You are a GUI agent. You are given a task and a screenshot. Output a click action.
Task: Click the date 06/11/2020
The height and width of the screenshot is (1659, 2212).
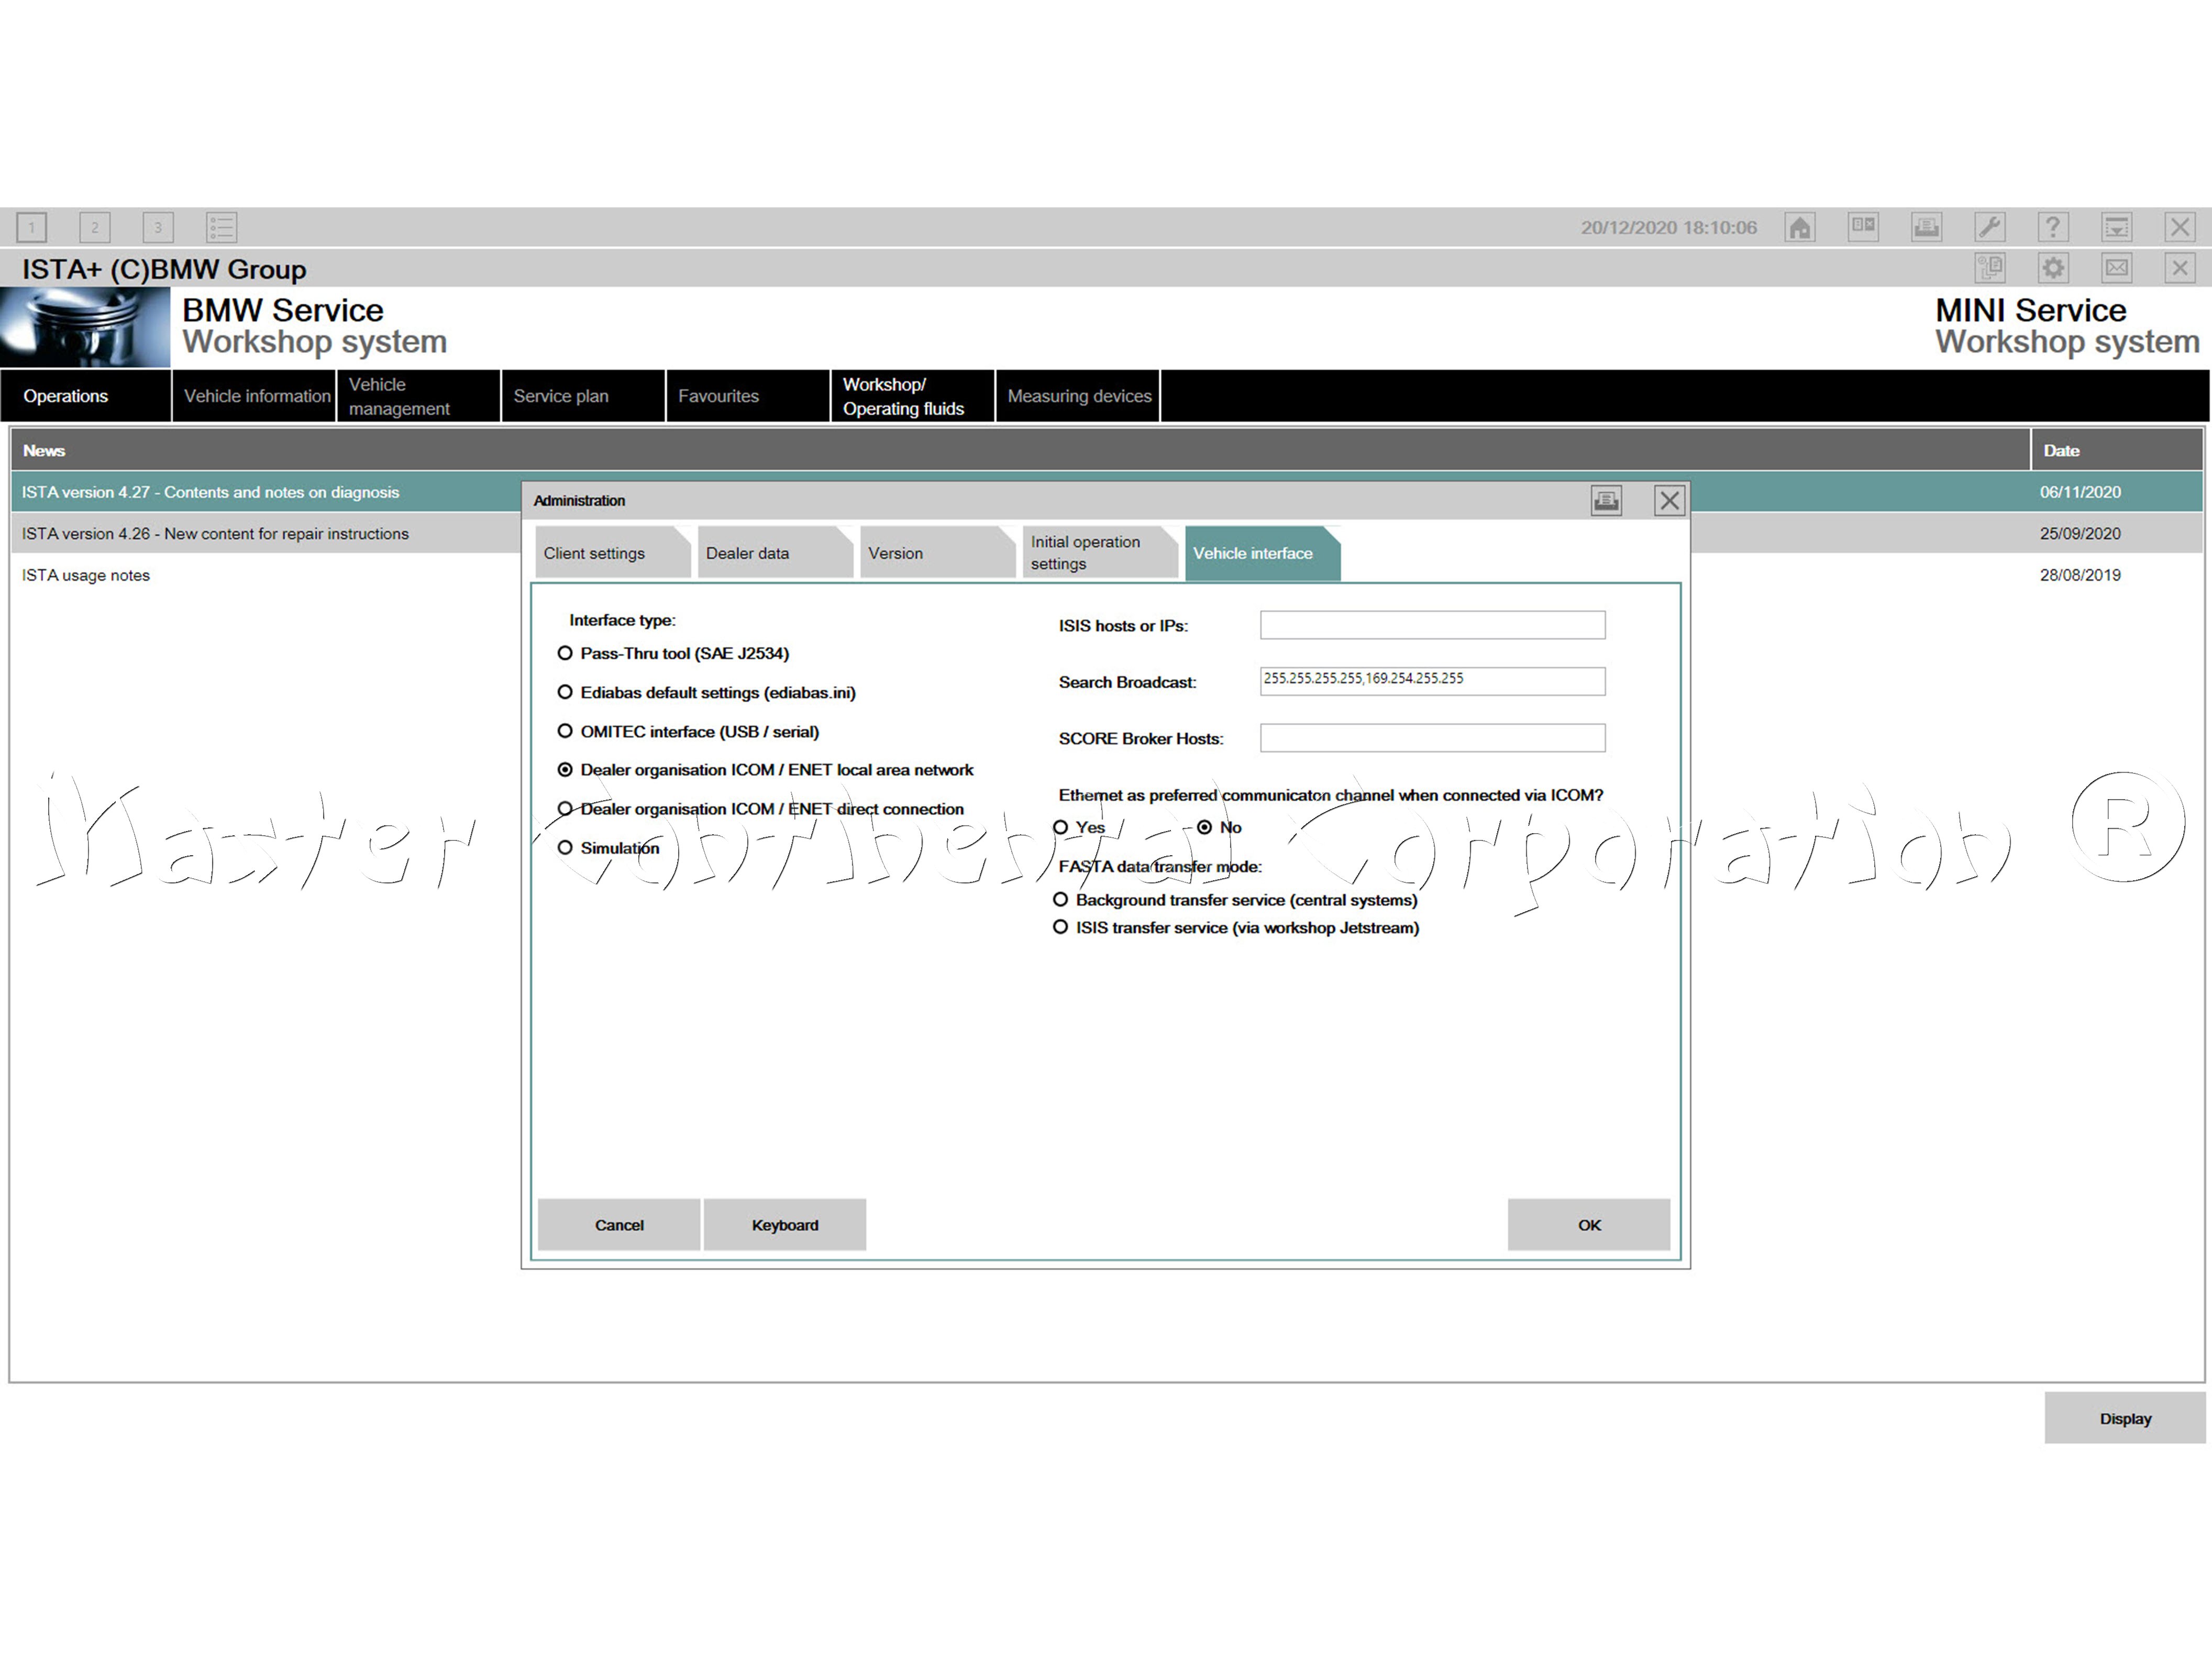point(2080,492)
